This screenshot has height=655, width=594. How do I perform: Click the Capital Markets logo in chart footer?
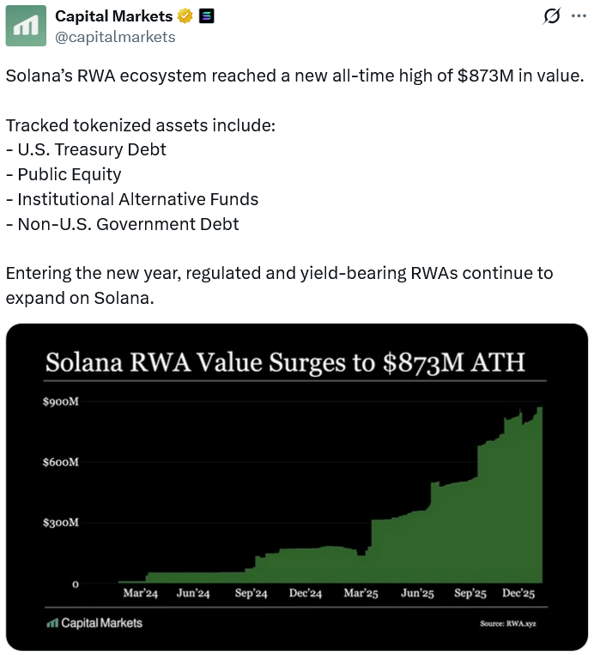(94, 622)
